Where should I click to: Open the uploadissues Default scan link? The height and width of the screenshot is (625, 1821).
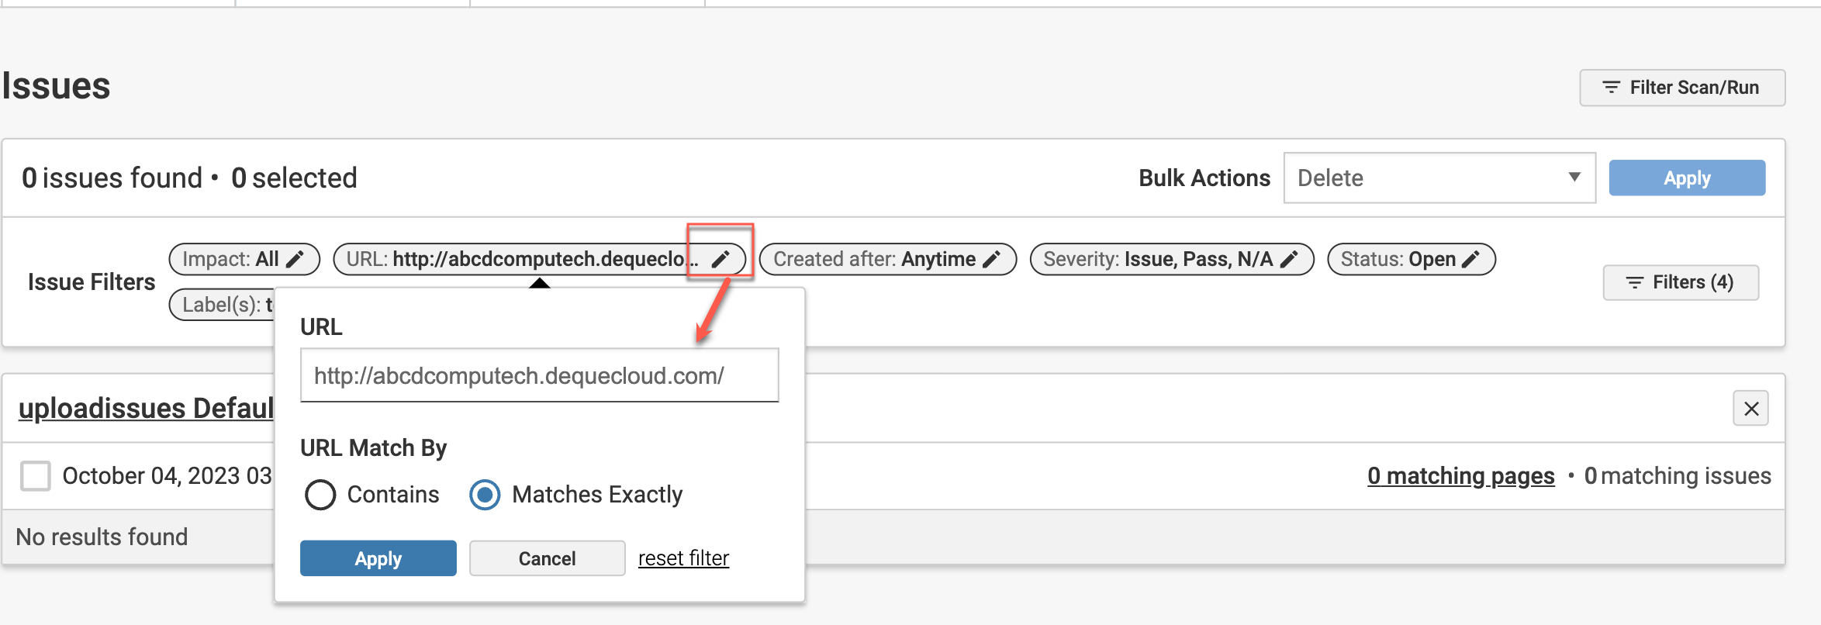tap(146, 409)
